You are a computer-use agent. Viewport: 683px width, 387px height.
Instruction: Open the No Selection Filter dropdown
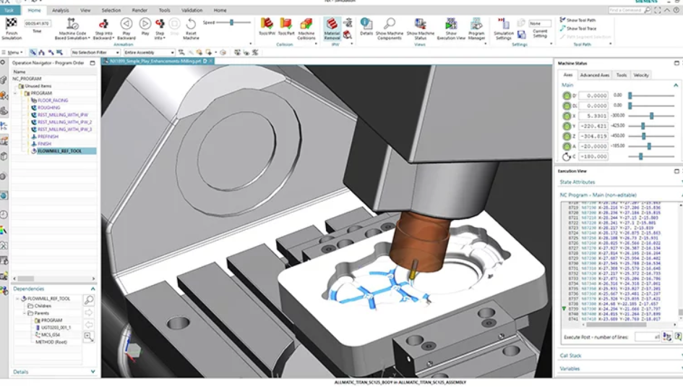[x=95, y=53]
